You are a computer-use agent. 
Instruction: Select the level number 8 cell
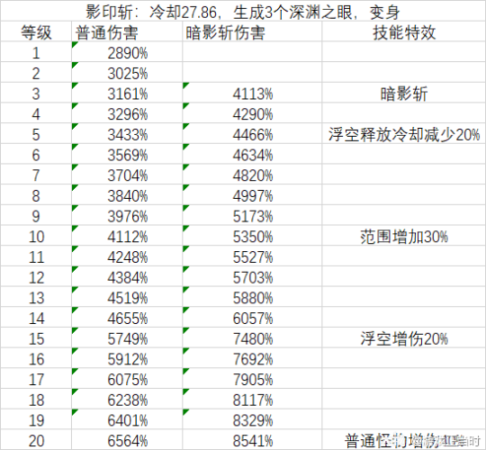point(36,194)
